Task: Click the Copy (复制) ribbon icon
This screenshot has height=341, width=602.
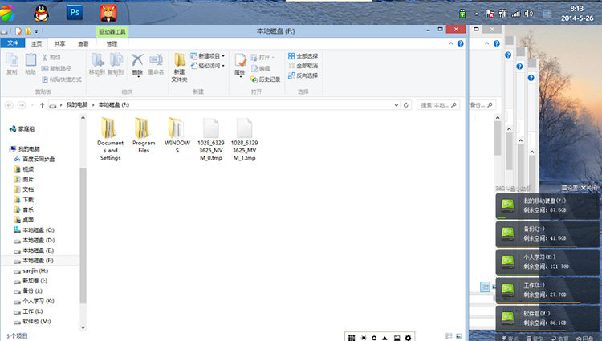Action: click(x=12, y=63)
